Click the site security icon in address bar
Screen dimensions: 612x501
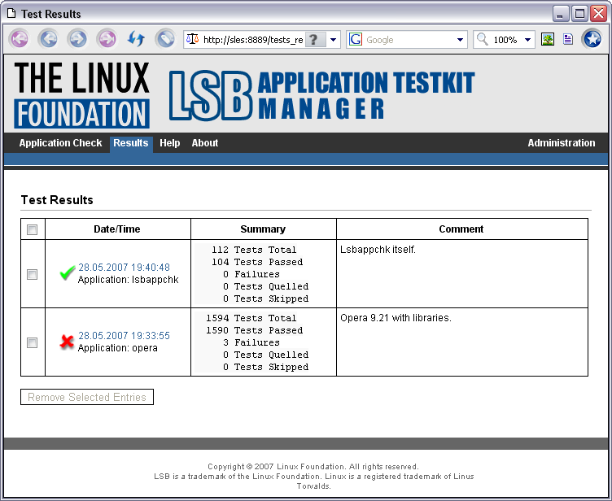click(x=192, y=39)
